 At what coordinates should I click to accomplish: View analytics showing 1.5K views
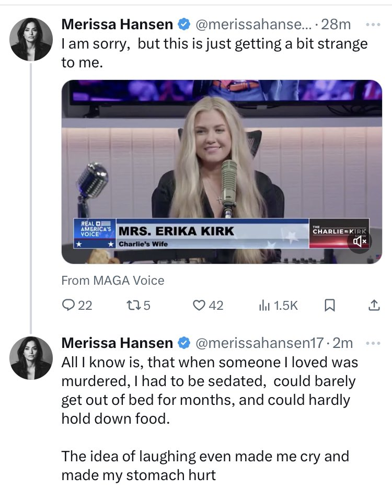(264, 306)
